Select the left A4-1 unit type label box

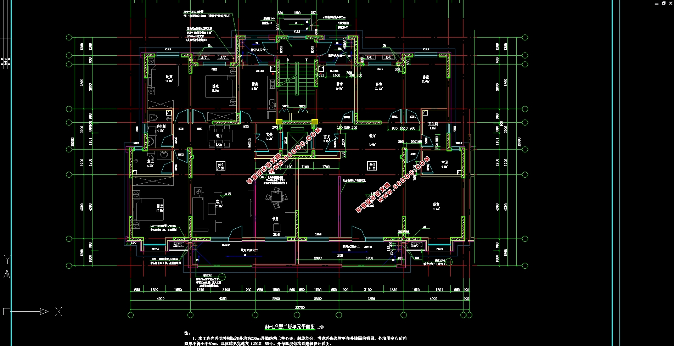pyautogui.click(x=220, y=166)
